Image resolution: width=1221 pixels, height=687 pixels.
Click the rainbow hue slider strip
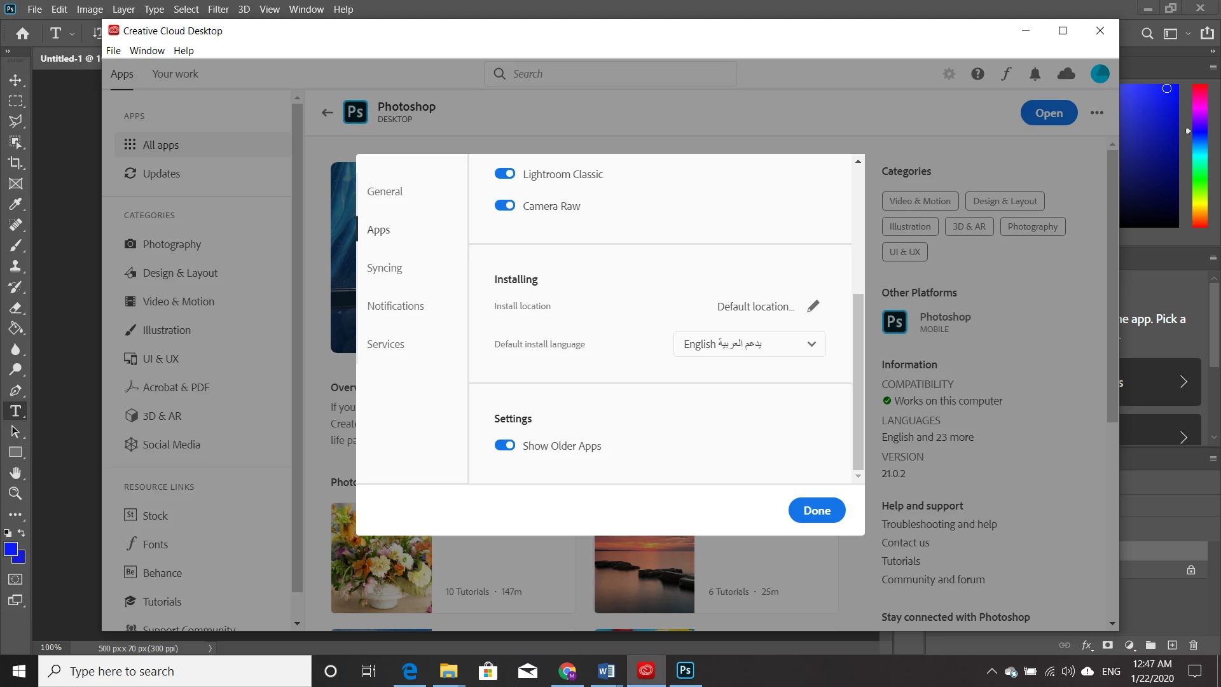pos(1199,156)
